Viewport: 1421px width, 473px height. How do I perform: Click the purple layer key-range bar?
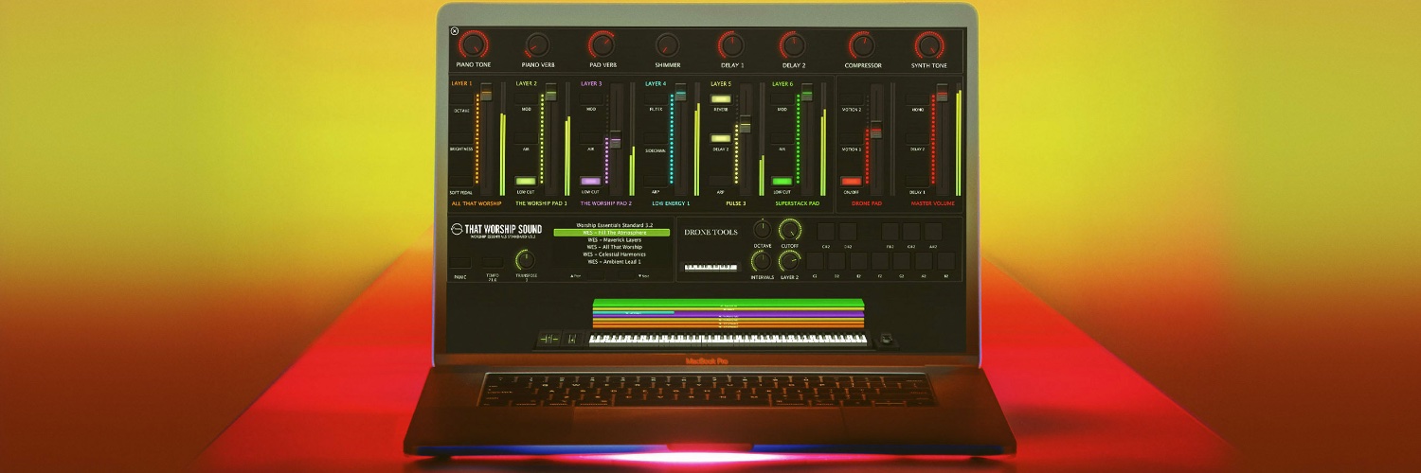tap(728, 314)
